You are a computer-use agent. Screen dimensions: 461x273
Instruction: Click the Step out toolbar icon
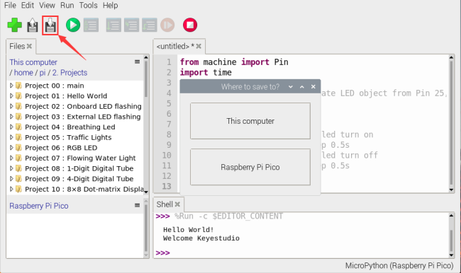150,25
